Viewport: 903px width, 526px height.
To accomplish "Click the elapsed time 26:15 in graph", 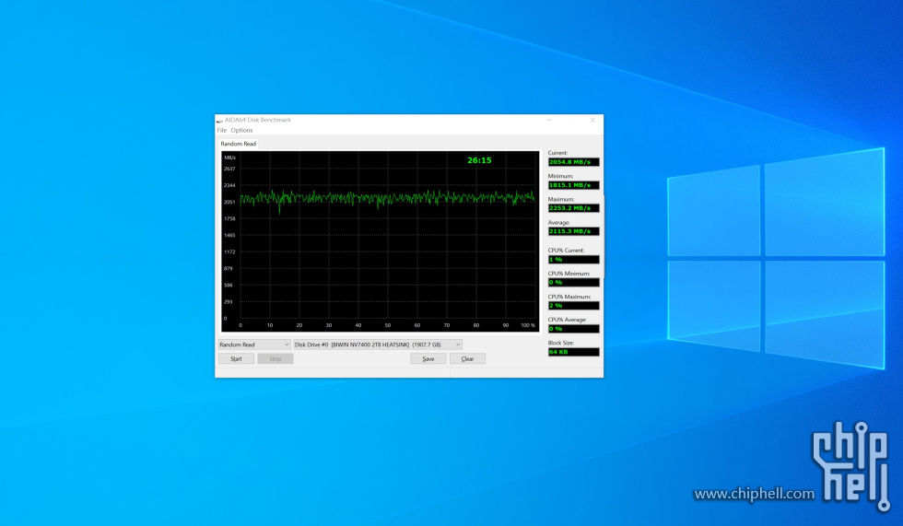I will 479,160.
